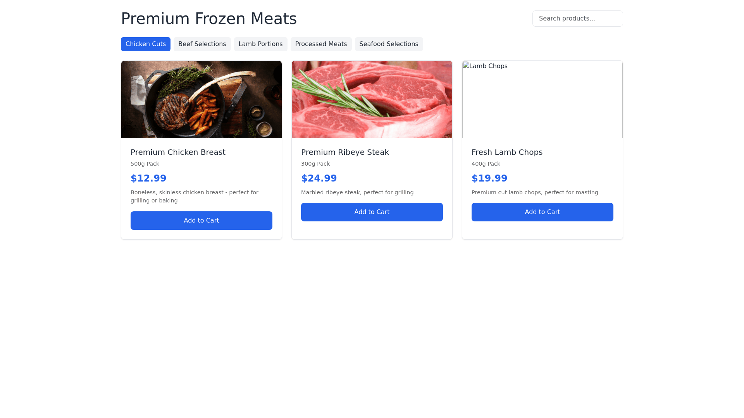Open the raw ribeye with rosemary photo
The height and width of the screenshot is (418, 744).
tap(372, 99)
